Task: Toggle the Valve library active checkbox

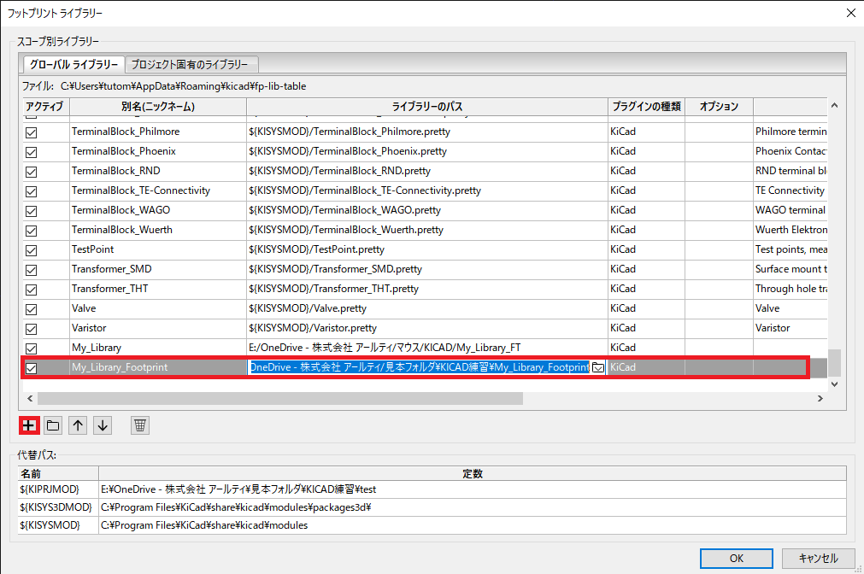Action: pos(32,309)
